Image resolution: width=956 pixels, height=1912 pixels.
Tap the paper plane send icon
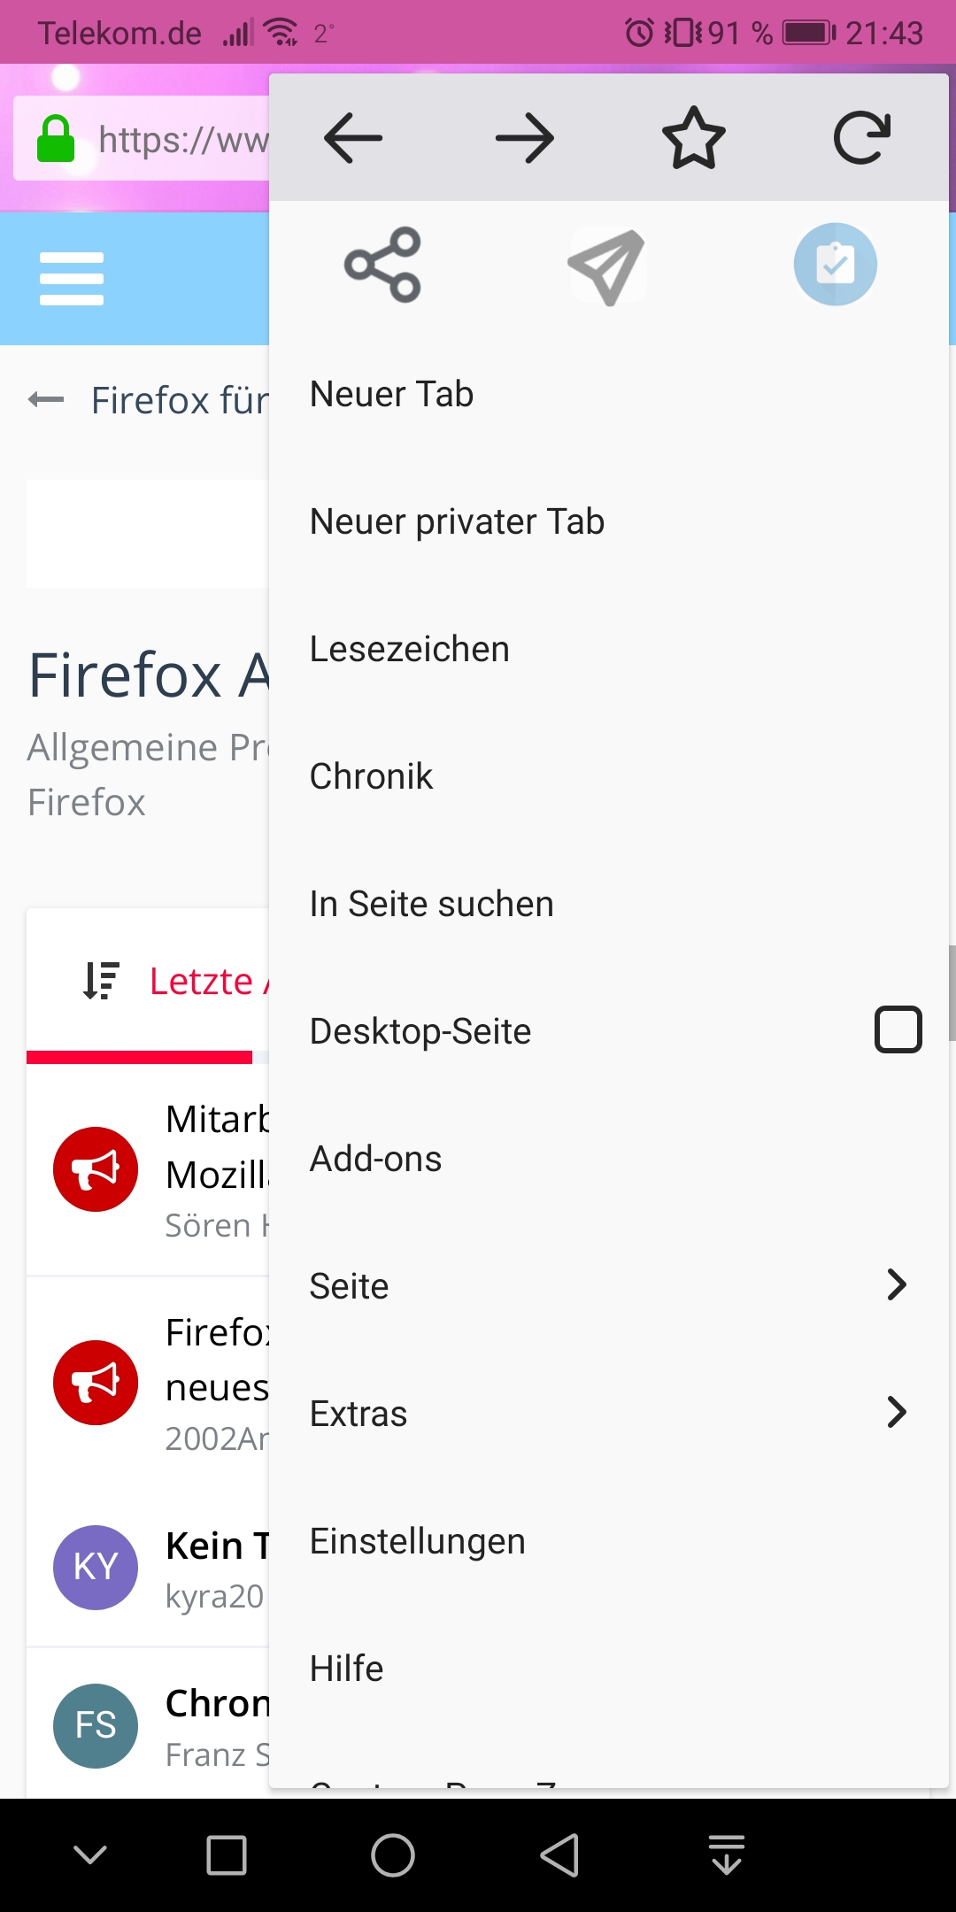pyautogui.click(x=608, y=266)
